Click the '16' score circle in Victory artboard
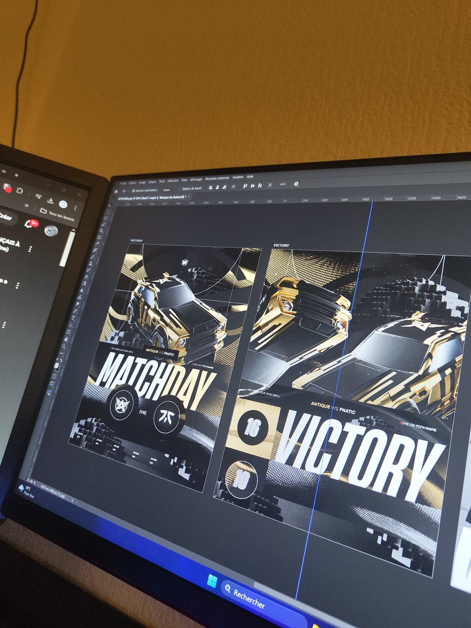Screen dimensions: 471x628 252,428
